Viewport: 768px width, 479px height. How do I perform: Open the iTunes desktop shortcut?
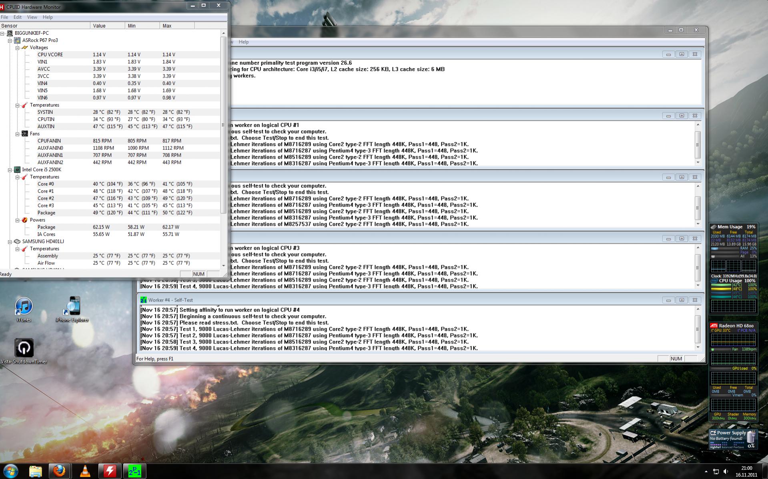[x=24, y=310]
